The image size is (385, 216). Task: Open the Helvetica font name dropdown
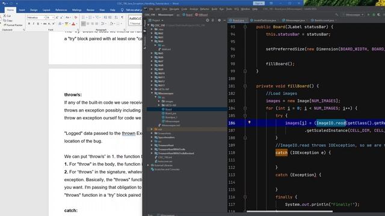(x=45, y=17)
